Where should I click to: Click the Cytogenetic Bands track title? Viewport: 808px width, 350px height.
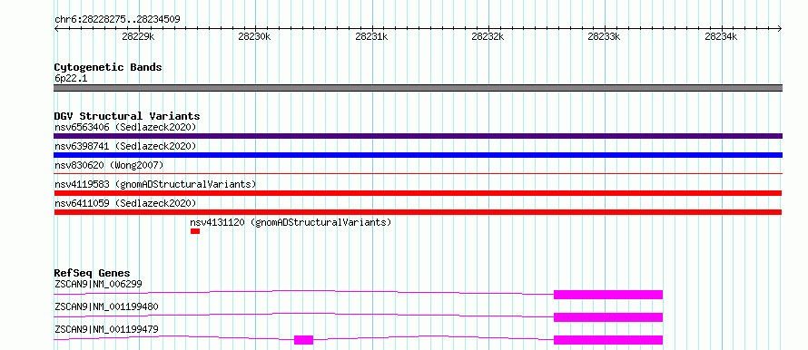coord(108,67)
